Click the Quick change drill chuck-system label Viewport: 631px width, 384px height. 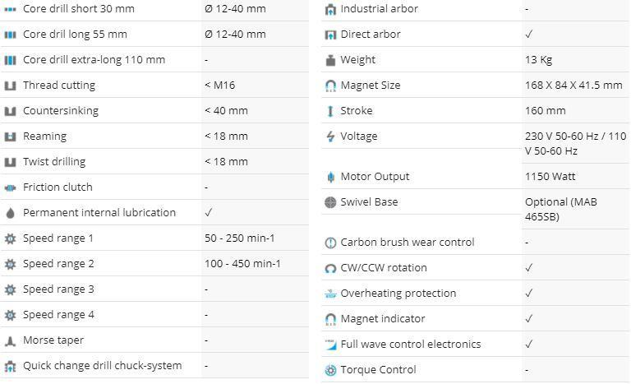[102, 366]
